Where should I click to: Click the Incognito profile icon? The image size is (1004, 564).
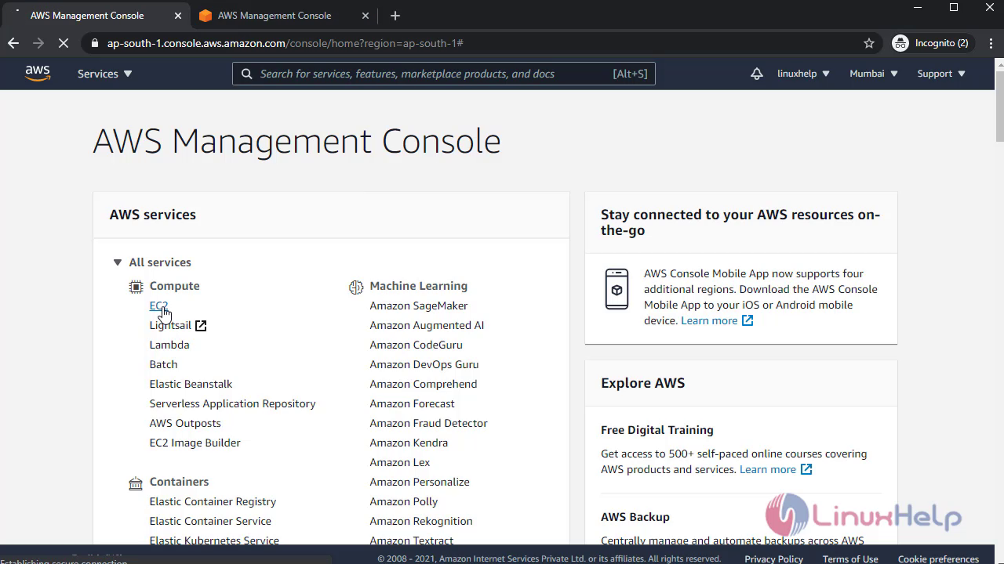(900, 43)
